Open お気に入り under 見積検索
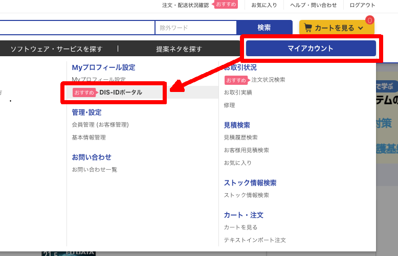The image size is (398, 256). pos(237,162)
